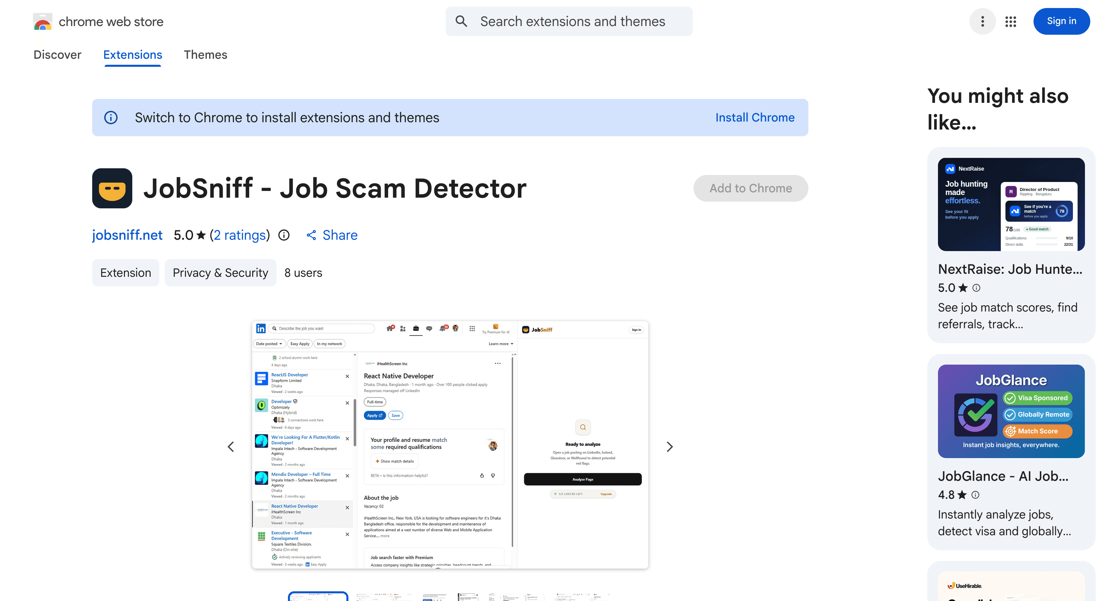This screenshot has height=601, width=1109.
Task: Switch to the Discover tab
Action: coord(57,55)
